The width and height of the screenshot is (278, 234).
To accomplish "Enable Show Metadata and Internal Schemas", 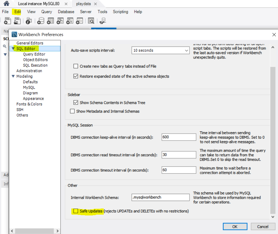I will click(72, 111).
